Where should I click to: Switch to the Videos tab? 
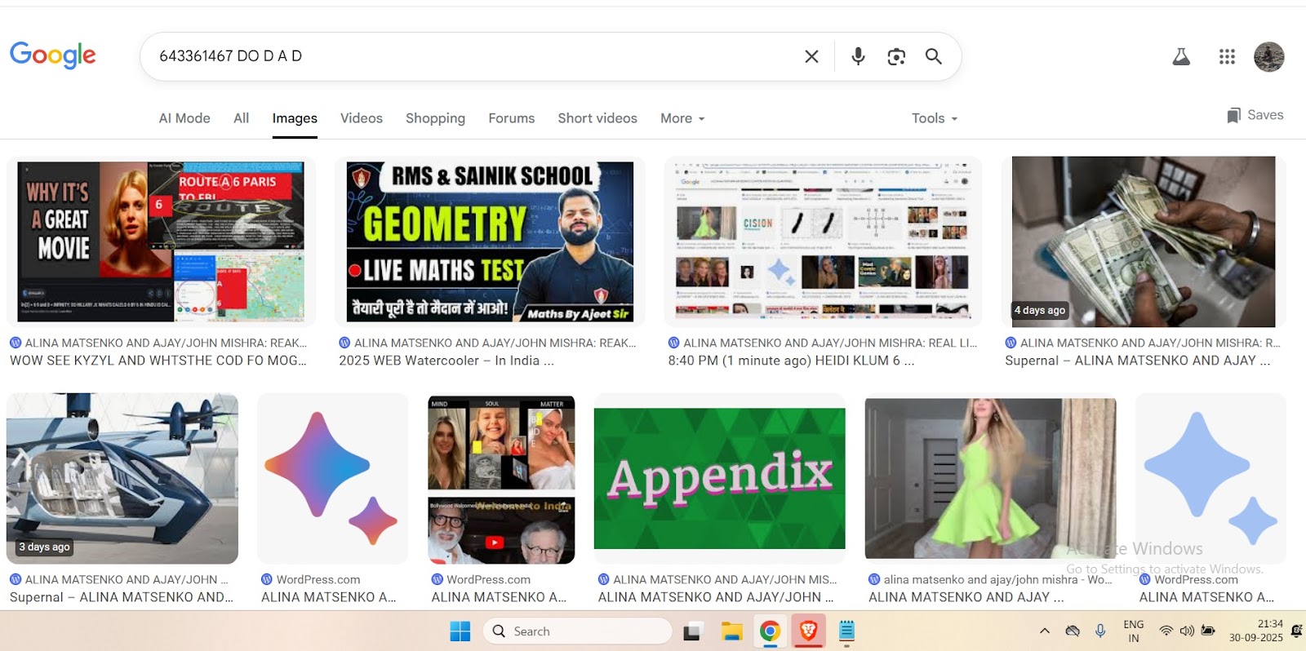[361, 118]
